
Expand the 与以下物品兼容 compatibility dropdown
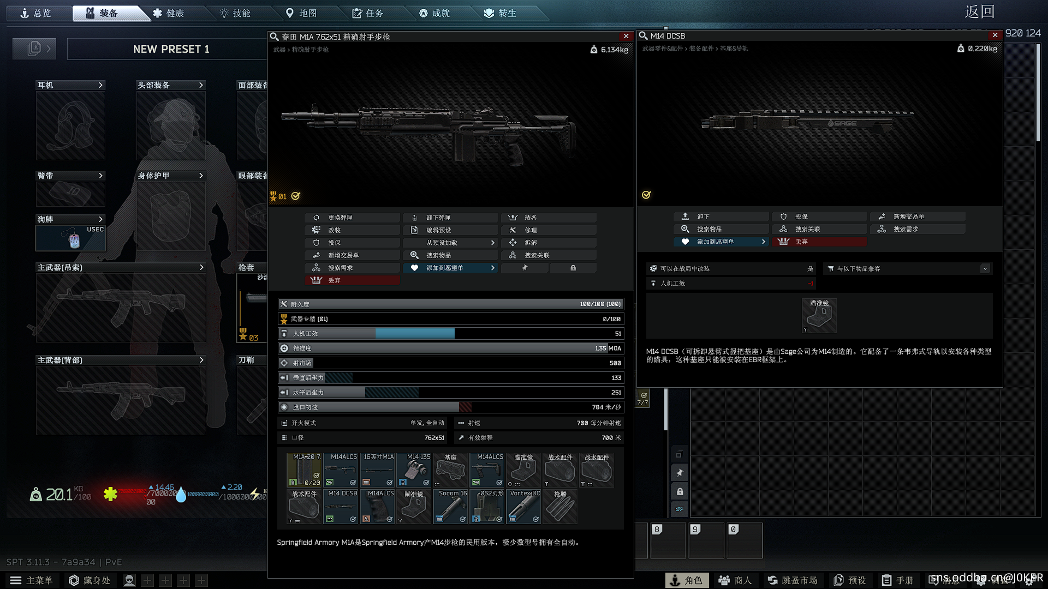[x=985, y=269]
